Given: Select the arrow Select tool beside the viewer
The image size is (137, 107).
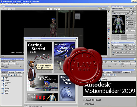Looking at the screenshot, I should 109,12.
